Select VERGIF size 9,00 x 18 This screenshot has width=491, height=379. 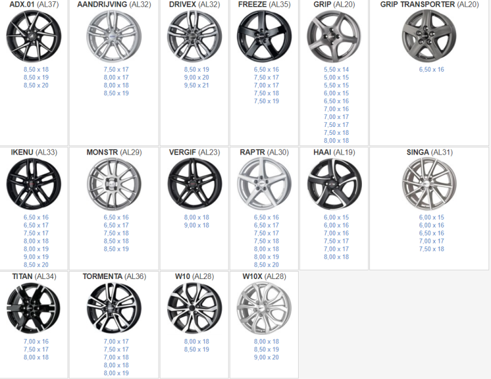point(197,225)
